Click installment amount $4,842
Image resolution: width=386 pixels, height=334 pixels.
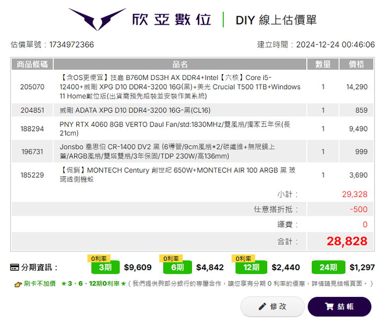(x=210, y=267)
